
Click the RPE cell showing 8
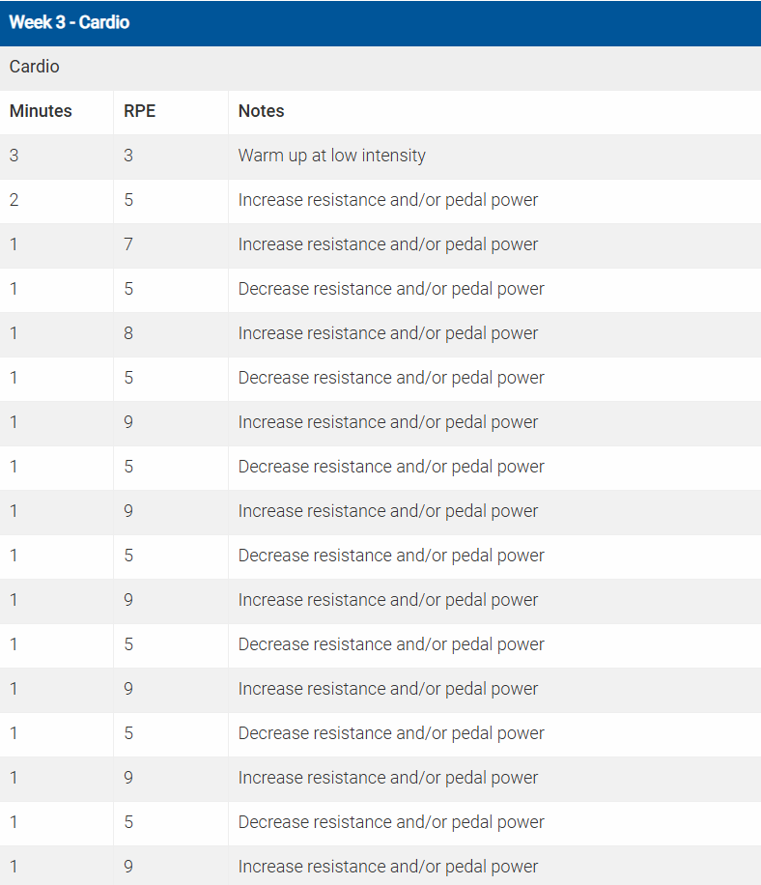pyautogui.click(x=128, y=333)
